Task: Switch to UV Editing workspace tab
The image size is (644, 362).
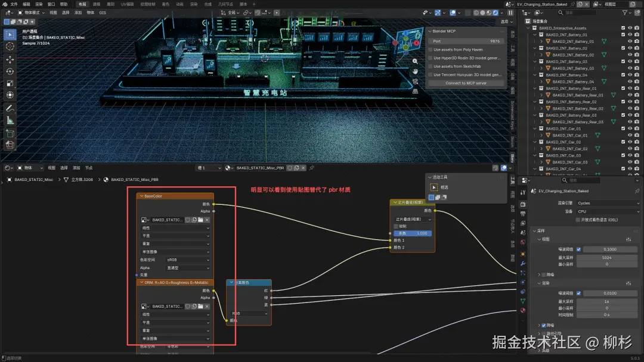Action: tap(128, 4)
